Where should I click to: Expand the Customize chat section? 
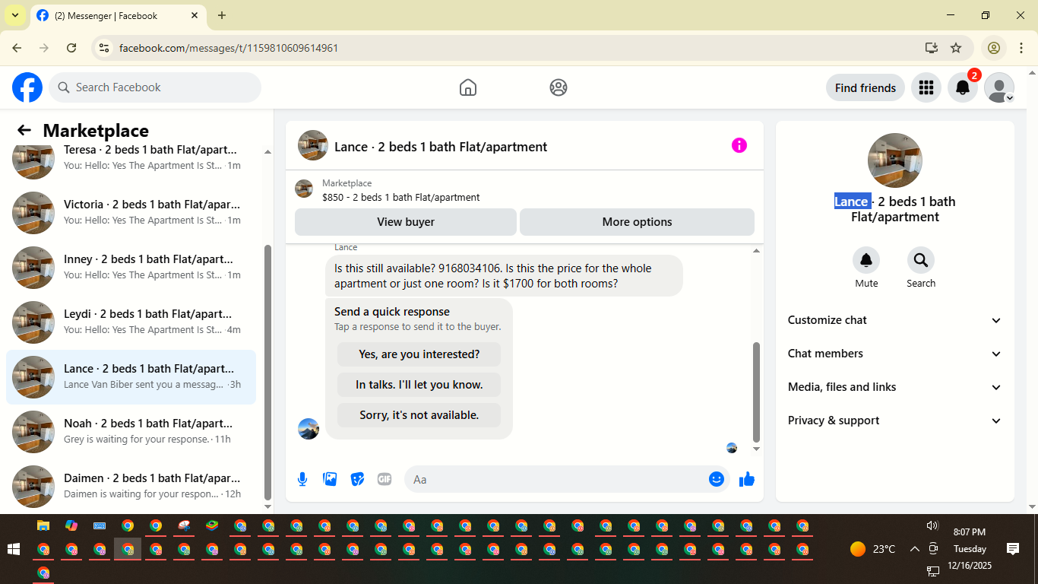coord(895,320)
